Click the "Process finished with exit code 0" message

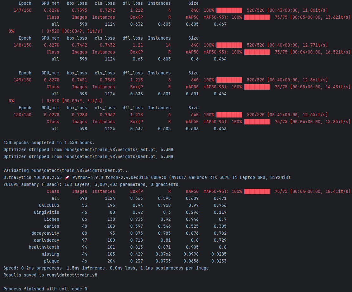(x=45, y=289)
